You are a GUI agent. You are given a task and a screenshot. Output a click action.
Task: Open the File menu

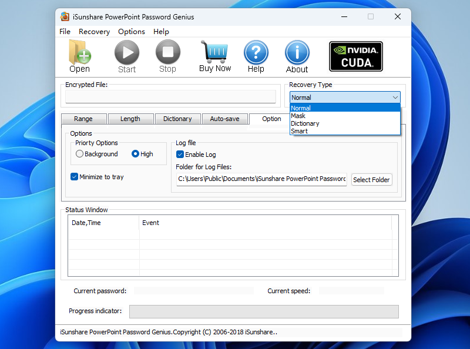point(65,32)
